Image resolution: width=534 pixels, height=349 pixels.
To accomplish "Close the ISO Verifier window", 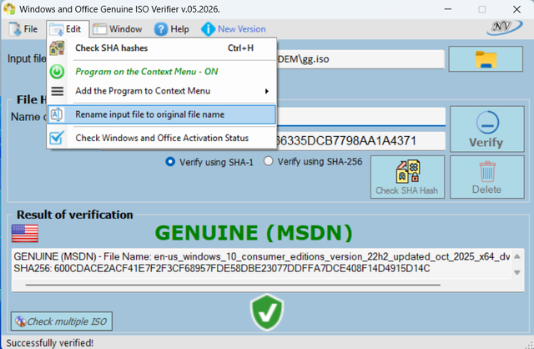I will point(517,9).
